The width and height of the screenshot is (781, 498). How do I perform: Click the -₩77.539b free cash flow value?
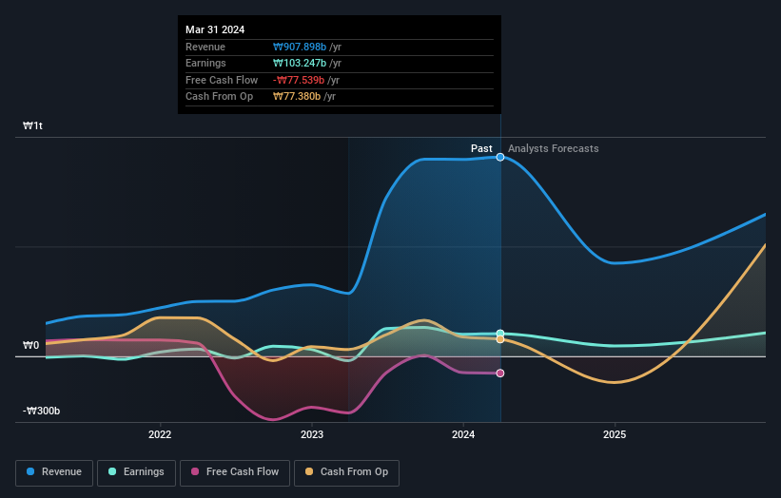click(x=299, y=80)
